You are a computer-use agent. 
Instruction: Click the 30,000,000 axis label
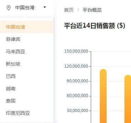[x=77, y=110]
